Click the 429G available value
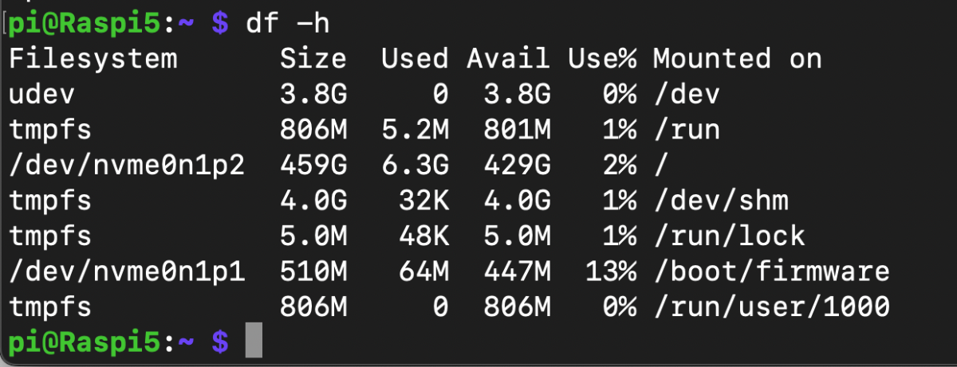The width and height of the screenshot is (957, 367). point(517,166)
